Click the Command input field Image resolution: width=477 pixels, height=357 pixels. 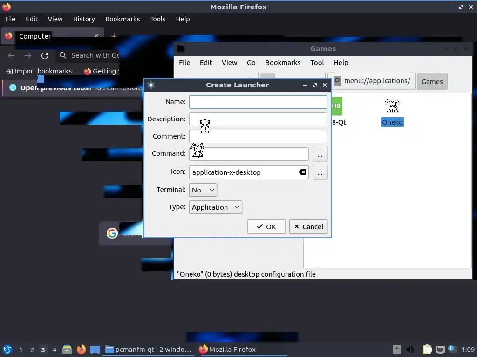click(x=249, y=154)
